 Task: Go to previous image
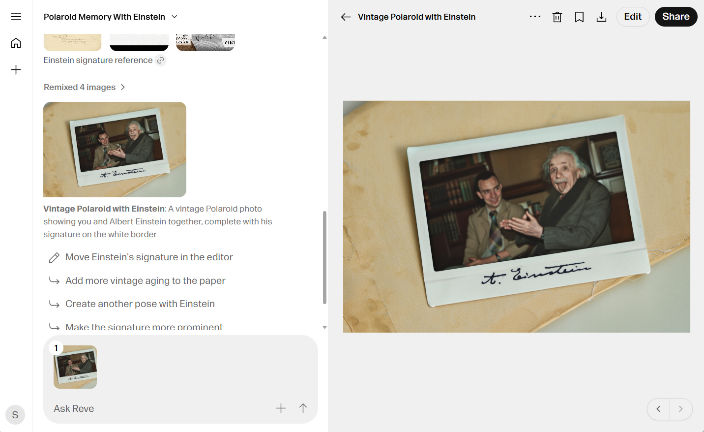(x=658, y=409)
